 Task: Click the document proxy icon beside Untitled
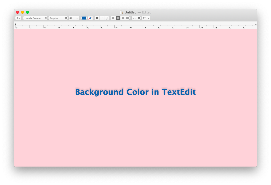pyautogui.click(x=122, y=12)
